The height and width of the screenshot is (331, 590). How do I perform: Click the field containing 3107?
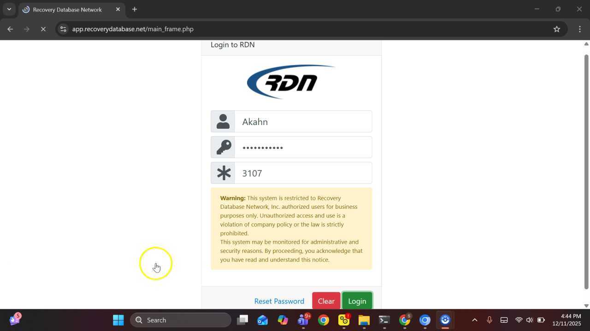[303, 173]
